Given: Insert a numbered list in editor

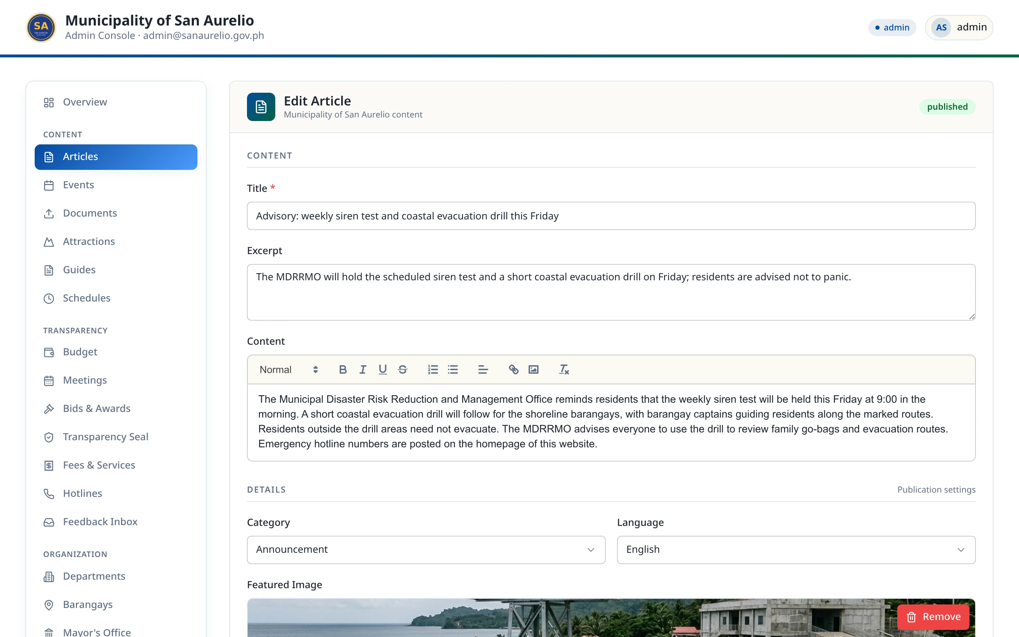Looking at the screenshot, I should click(x=433, y=369).
